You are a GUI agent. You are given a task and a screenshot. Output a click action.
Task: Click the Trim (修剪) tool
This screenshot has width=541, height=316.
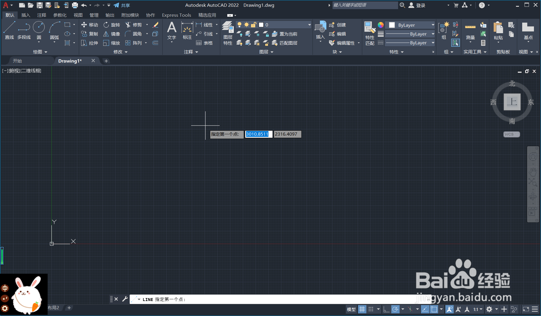tap(134, 25)
